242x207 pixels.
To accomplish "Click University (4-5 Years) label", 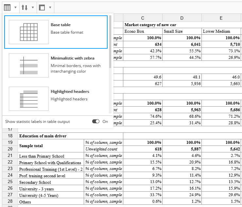I will (51, 195).
